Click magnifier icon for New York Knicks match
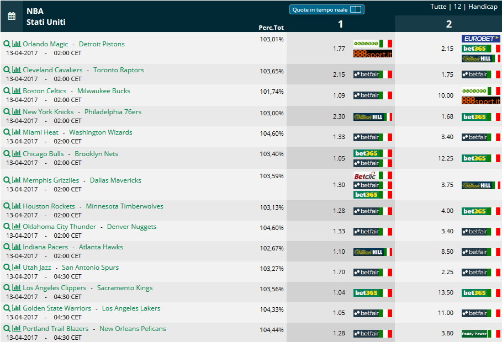502x342 pixels. 7,111
